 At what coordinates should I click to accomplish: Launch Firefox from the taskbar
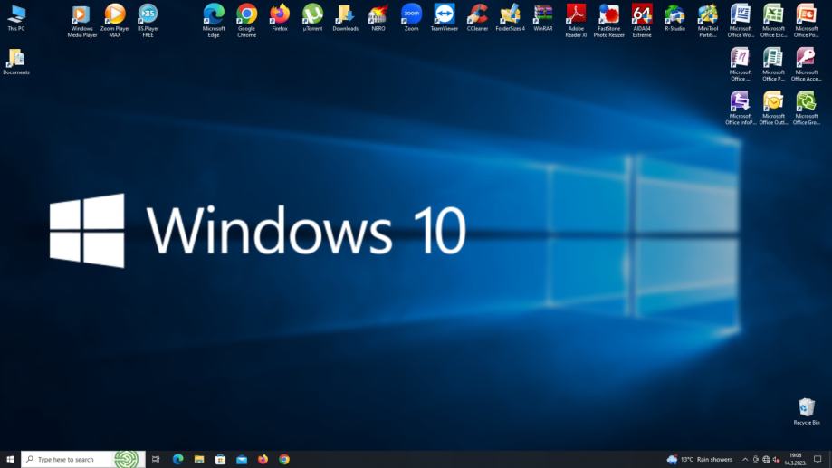point(263,459)
